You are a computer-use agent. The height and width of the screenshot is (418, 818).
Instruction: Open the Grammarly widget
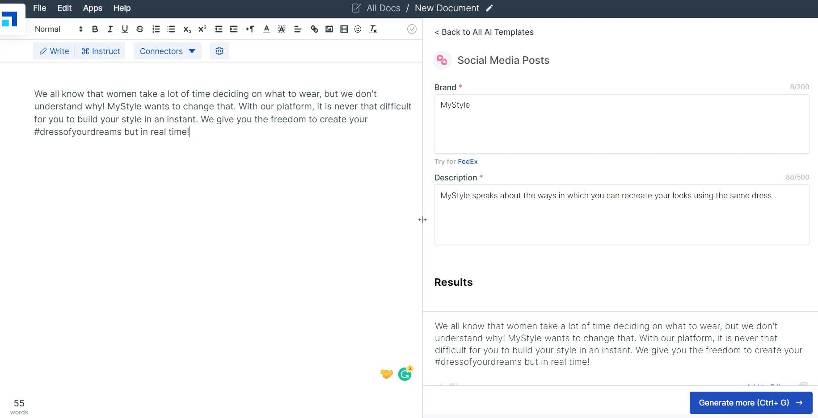(x=405, y=374)
